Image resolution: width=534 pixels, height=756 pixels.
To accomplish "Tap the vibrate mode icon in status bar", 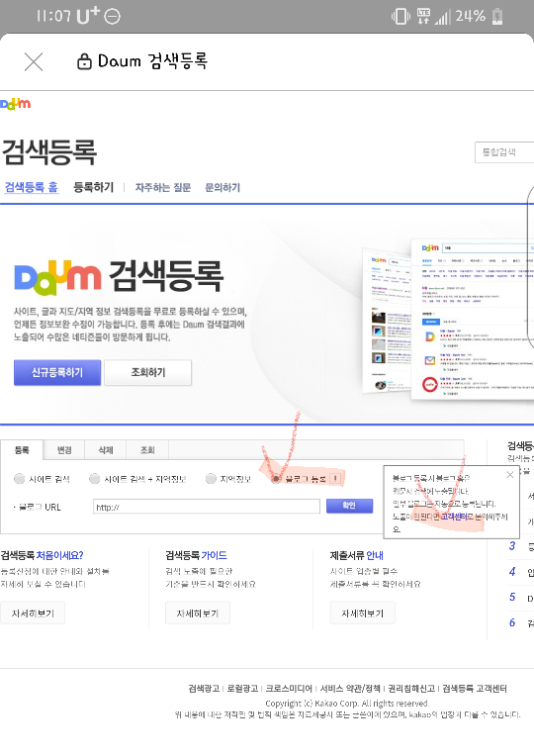I will [400, 17].
